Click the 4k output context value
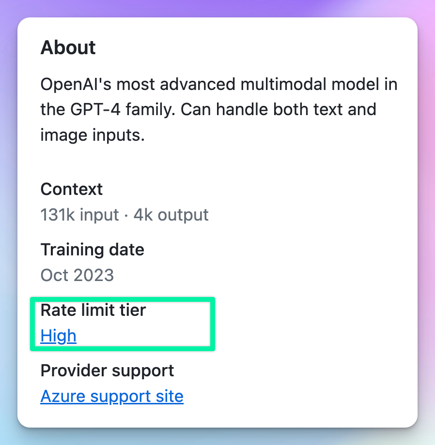This screenshot has width=435, height=445. 171,215
